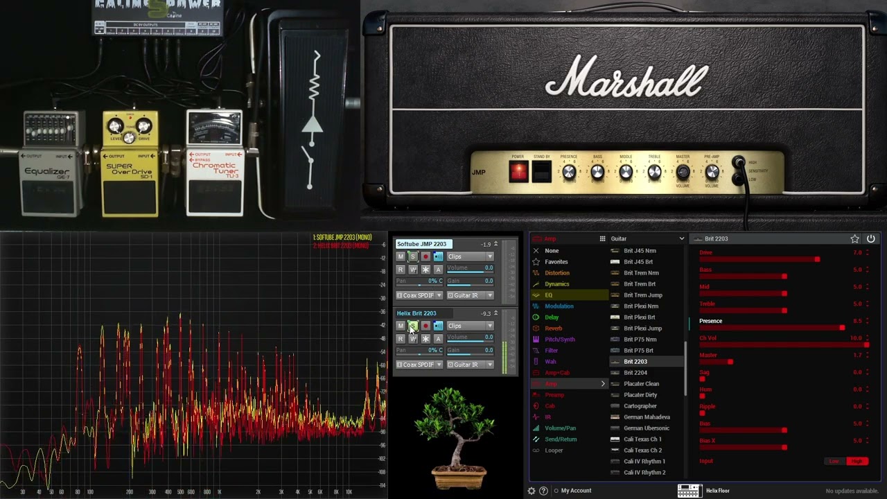Arm recording on Helix Brit 2203 track
Image resolution: width=887 pixels, height=499 pixels.
coord(425,326)
